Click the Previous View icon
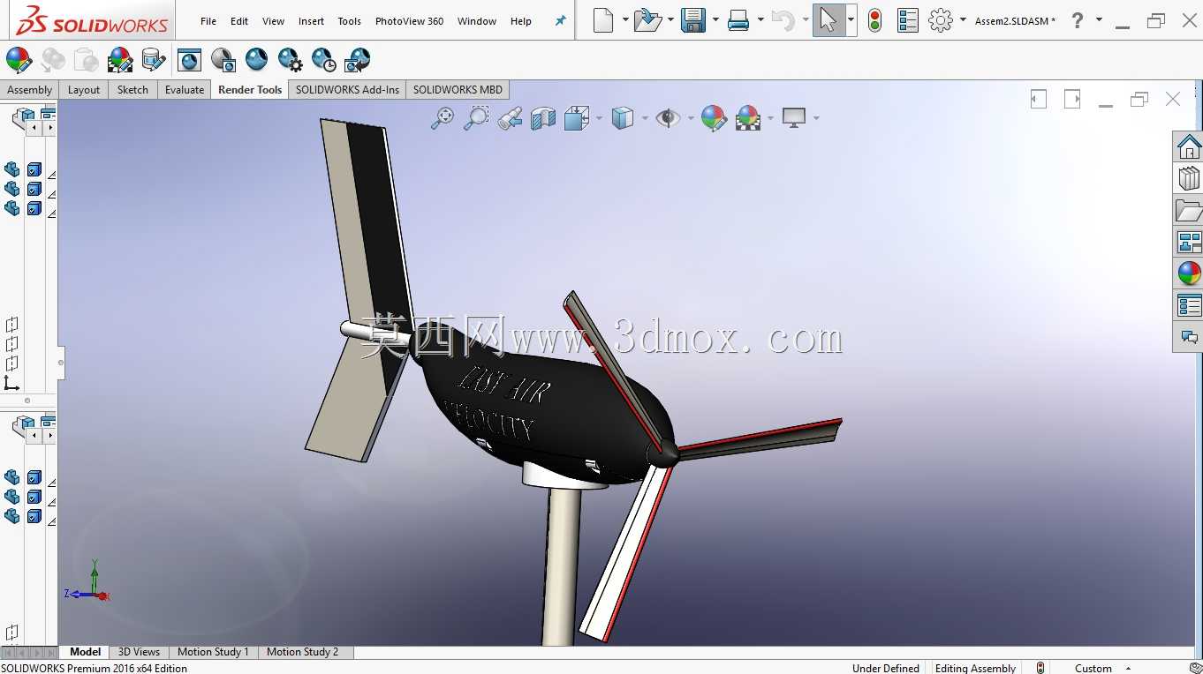 click(510, 117)
